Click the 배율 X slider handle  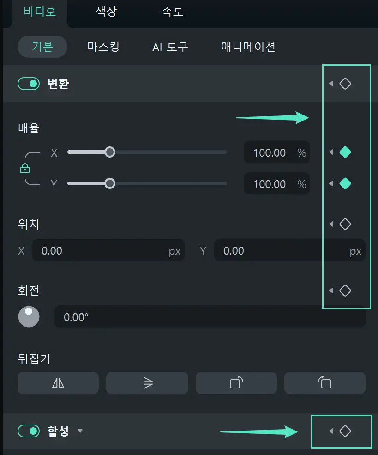(110, 152)
